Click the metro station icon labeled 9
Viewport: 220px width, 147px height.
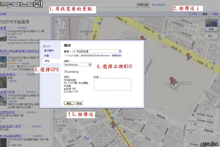click(x=99, y=24)
